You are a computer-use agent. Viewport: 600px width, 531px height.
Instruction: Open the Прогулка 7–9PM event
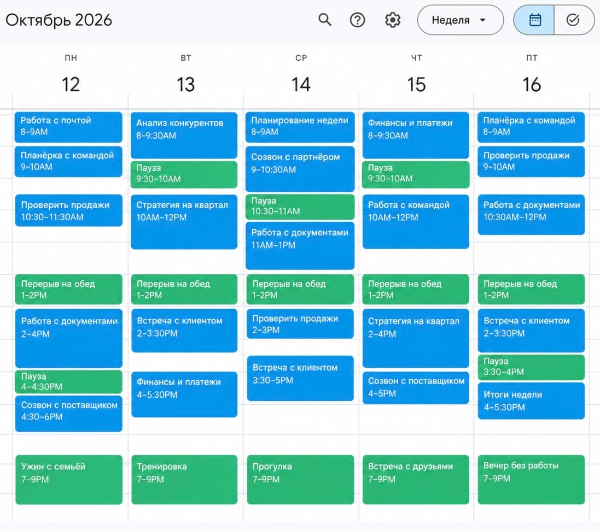[x=300, y=480]
